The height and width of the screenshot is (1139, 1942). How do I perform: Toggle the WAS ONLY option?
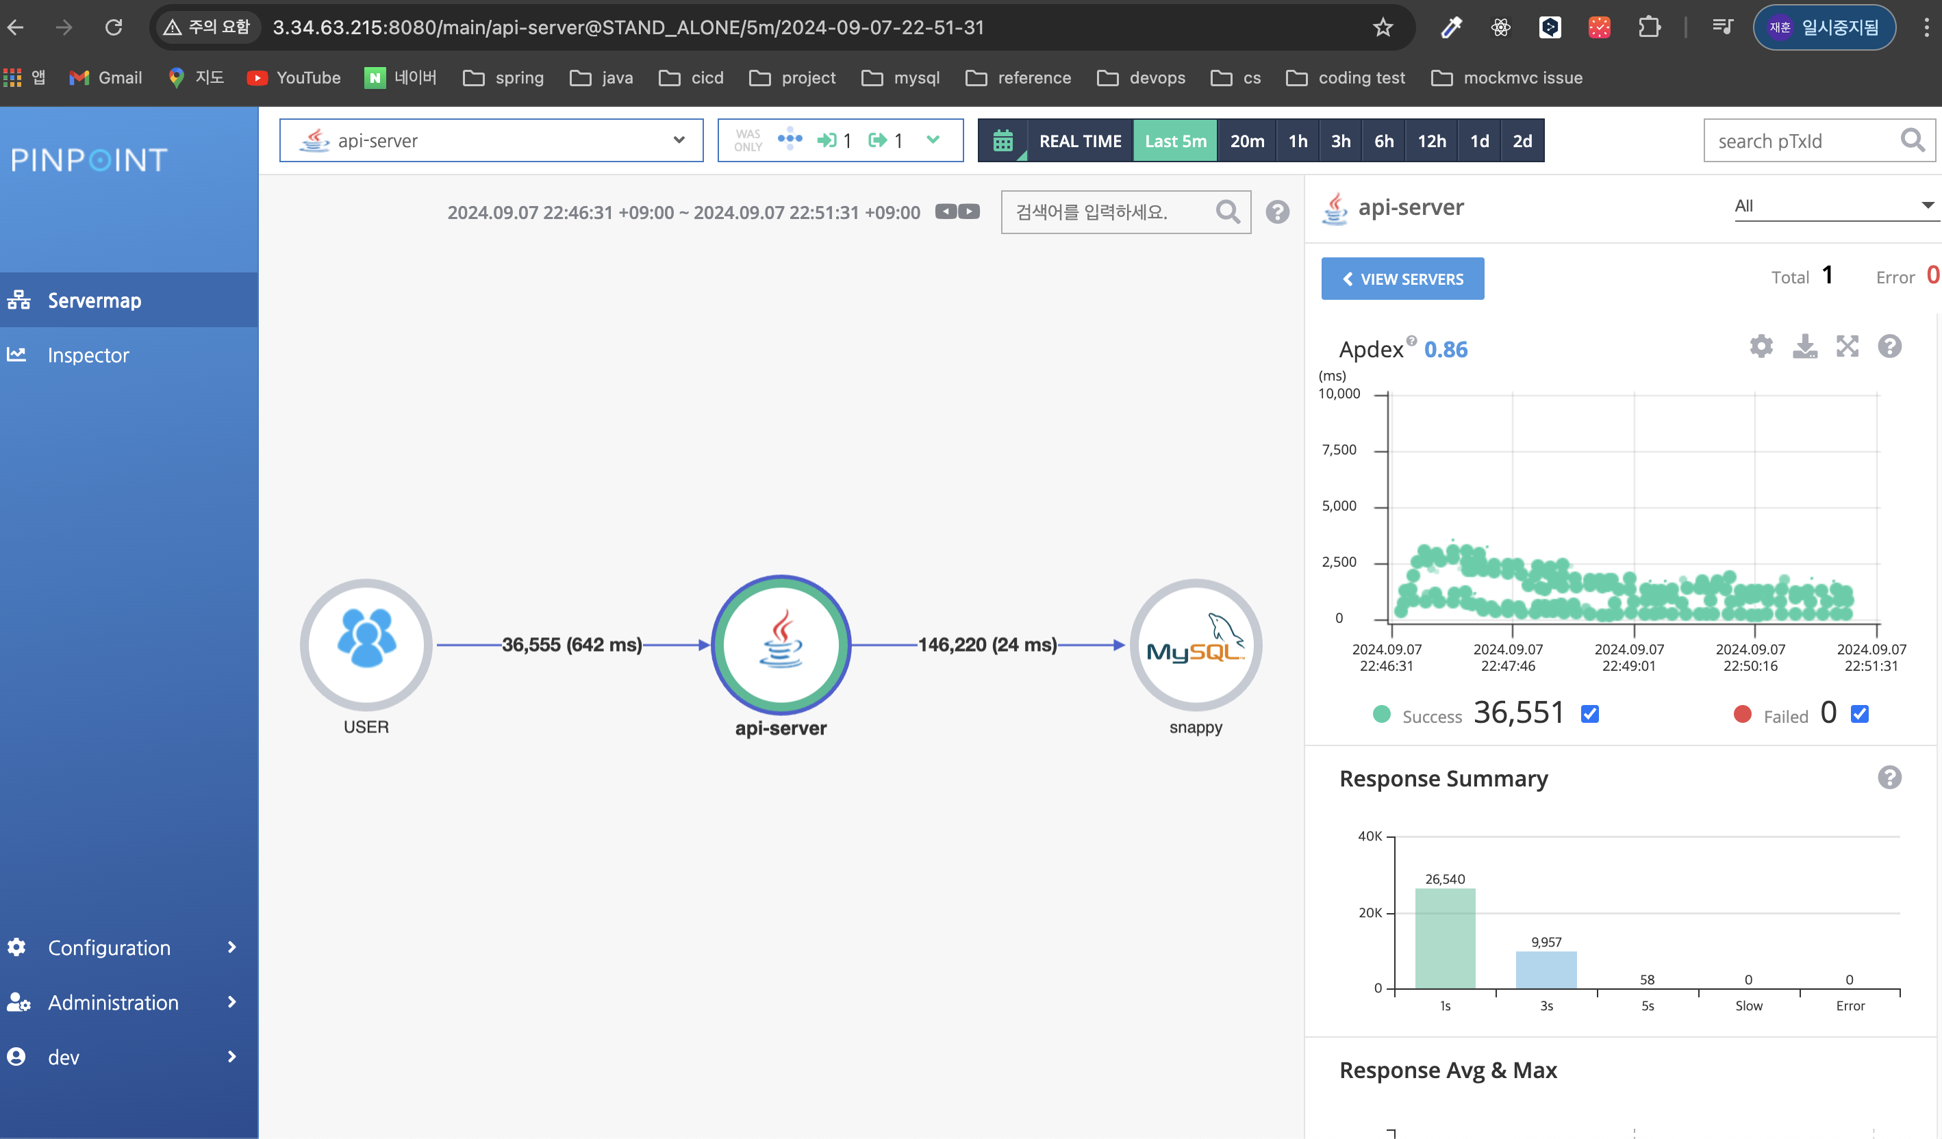[748, 140]
